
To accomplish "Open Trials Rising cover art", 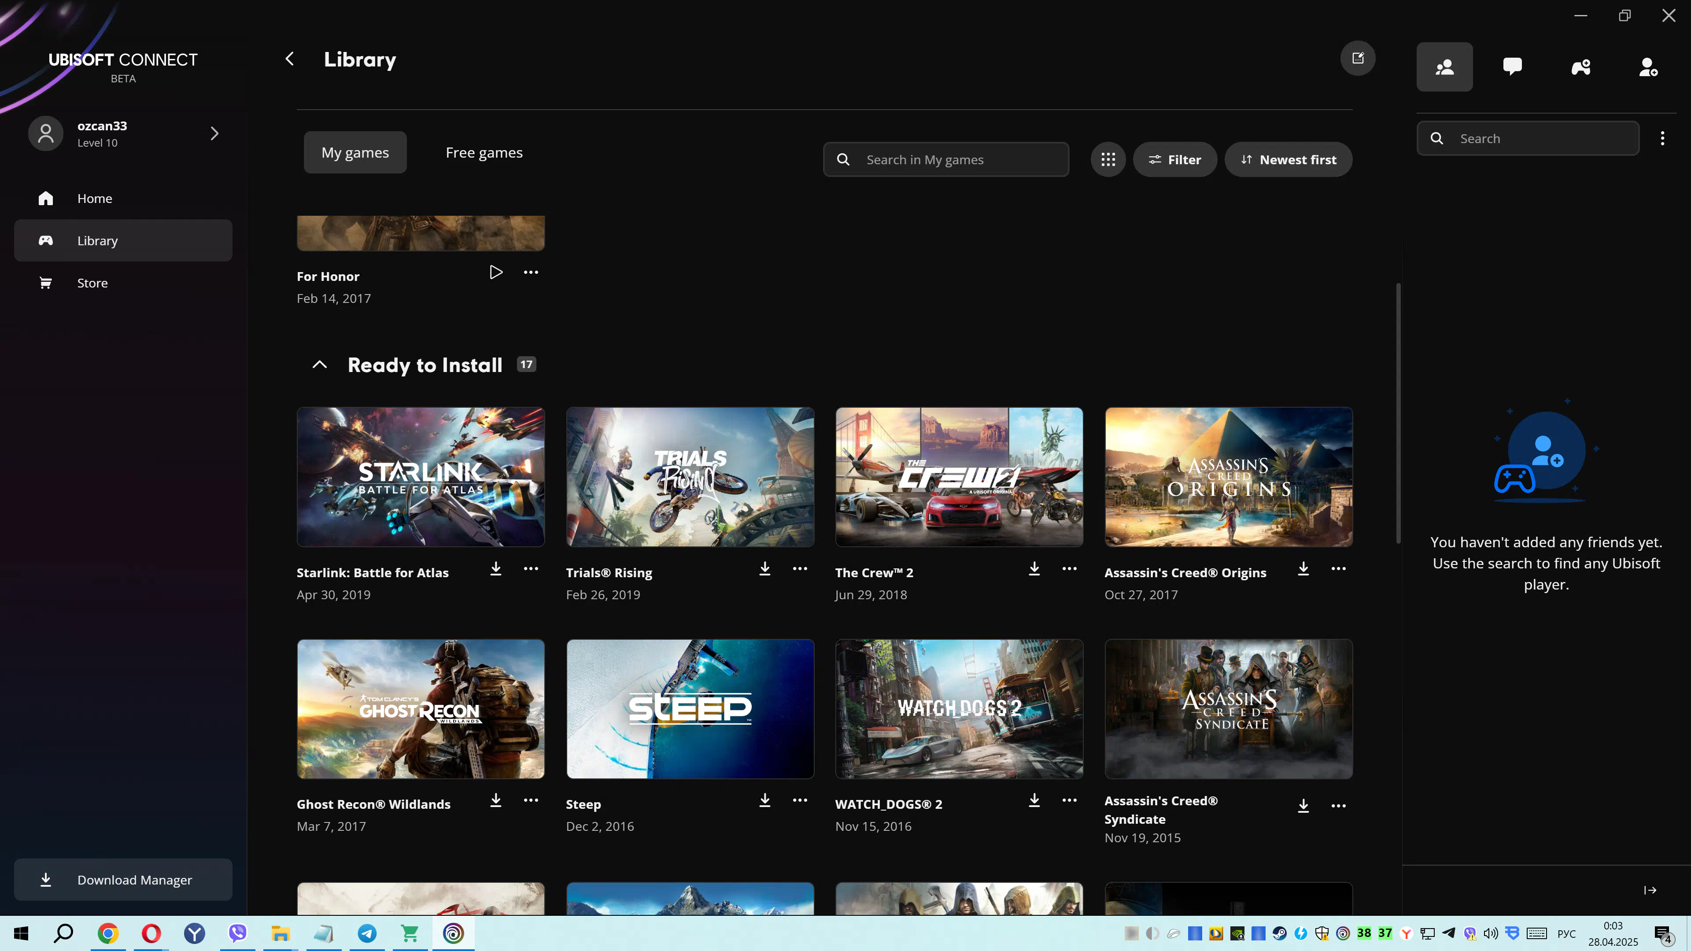I will pos(690,477).
